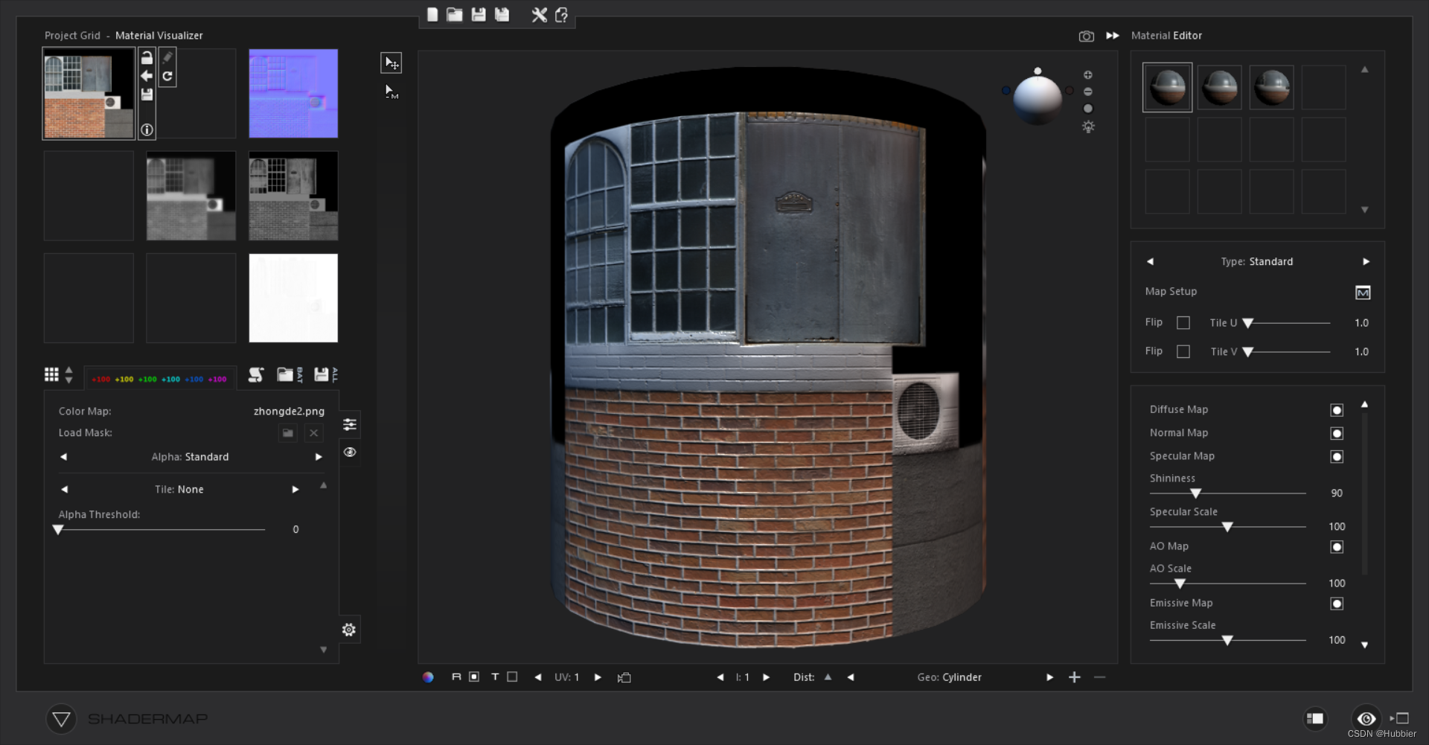Switch to the Project Grid tab

pyautogui.click(x=72, y=35)
